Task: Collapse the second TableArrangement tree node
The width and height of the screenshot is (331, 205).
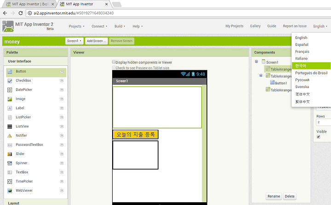Action: pos(261,75)
